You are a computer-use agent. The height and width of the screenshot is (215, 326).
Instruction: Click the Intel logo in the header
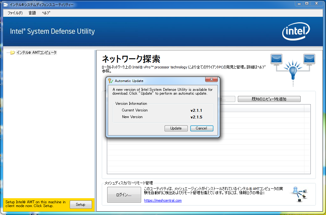click(x=296, y=31)
